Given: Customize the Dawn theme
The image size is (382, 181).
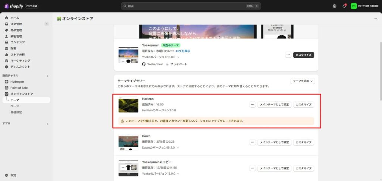Looking at the screenshot, I should click(x=304, y=142).
